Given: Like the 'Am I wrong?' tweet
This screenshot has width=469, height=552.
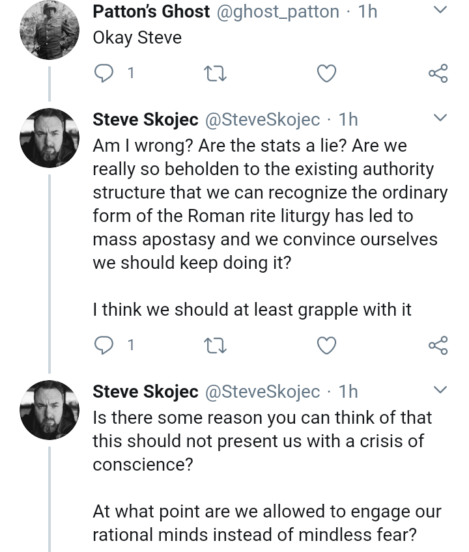Looking at the screenshot, I should pos(326,345).
